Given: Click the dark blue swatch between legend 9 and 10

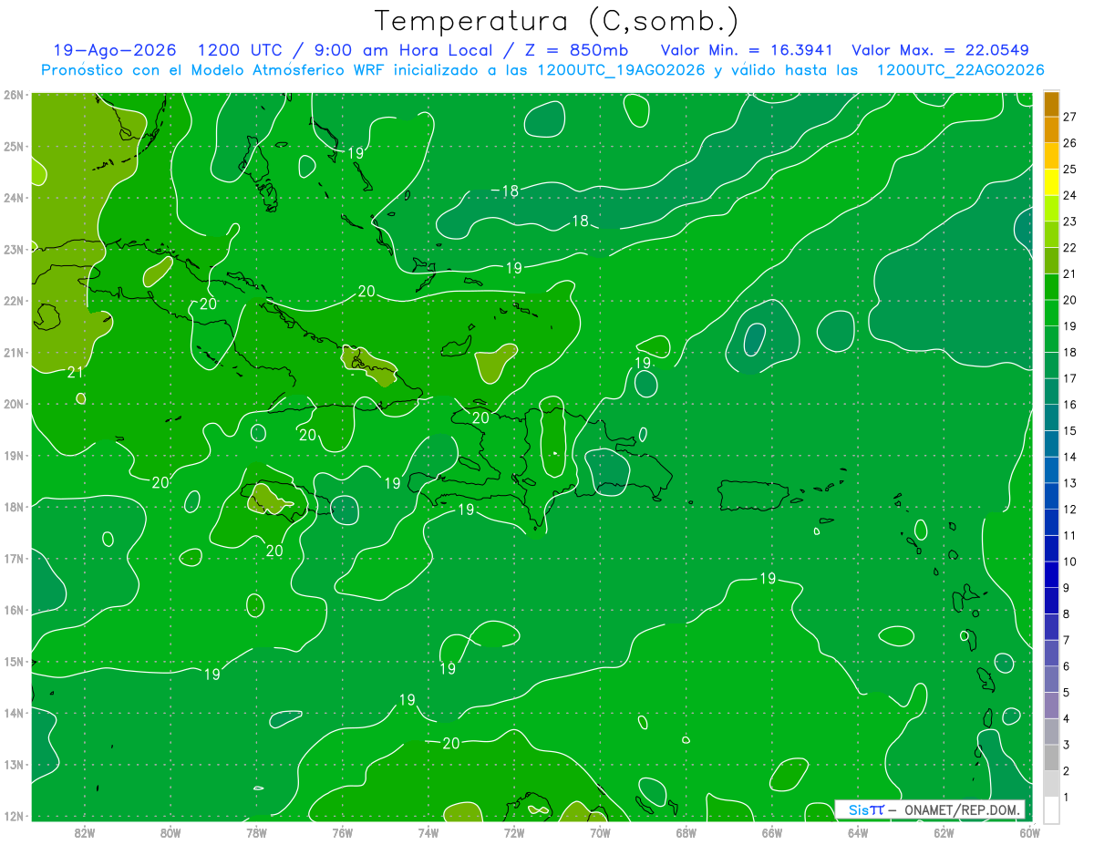Looking at the screenshot, I should point(1051,574).
